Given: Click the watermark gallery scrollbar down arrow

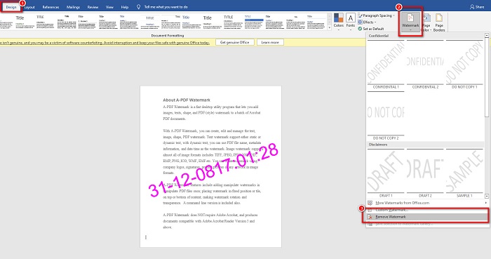Looking at the screenshot, I should coord(487,196).
